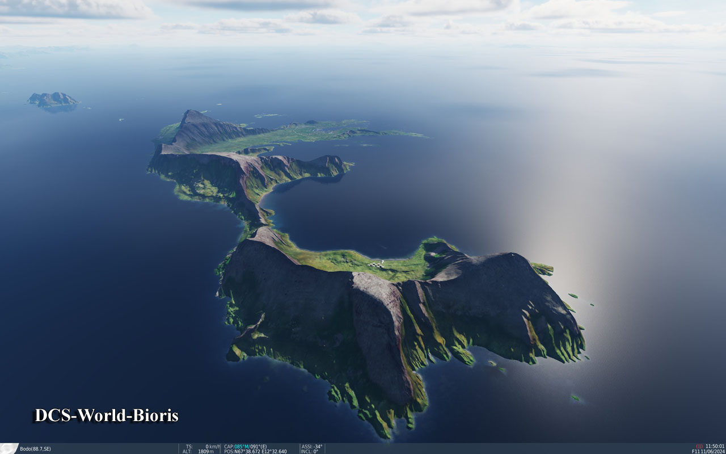Click the DCS-World-Bioris watermark text
The image size is (726, 454).
[x=107, y=415]
